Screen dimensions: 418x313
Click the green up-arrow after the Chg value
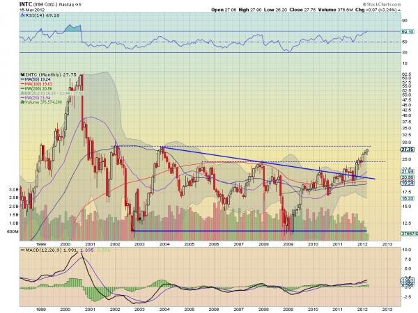399,10
